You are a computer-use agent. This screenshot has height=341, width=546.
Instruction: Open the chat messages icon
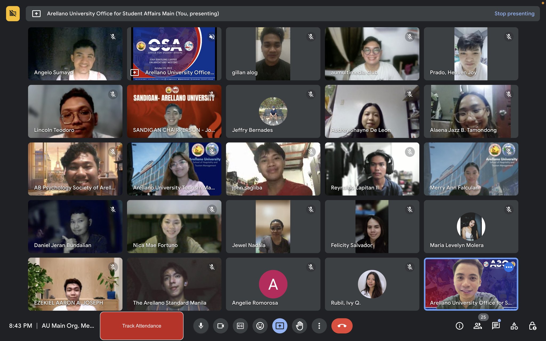pyautogui.click(x=496, y=326)
